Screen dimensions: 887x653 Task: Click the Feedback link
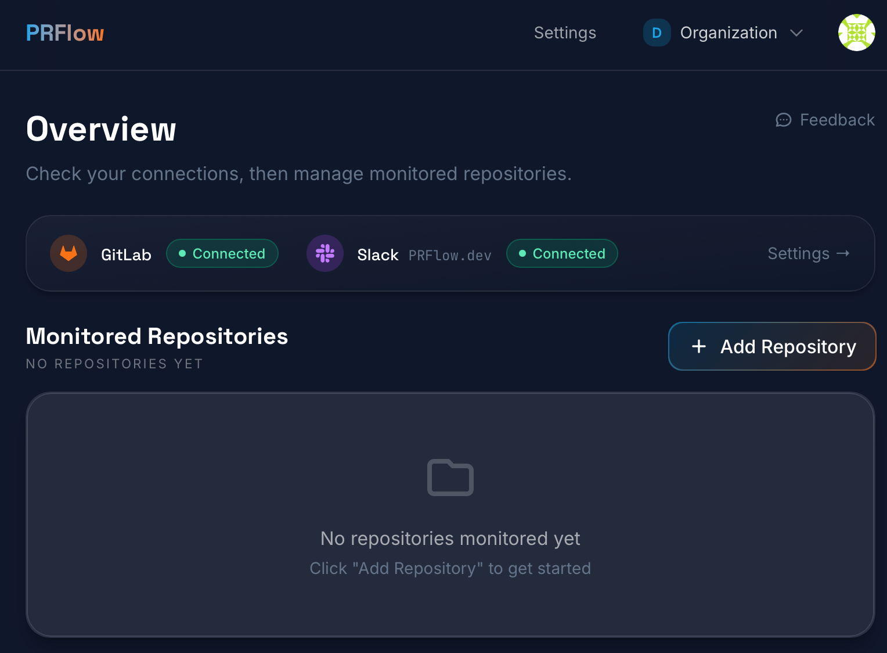(825, 120)
